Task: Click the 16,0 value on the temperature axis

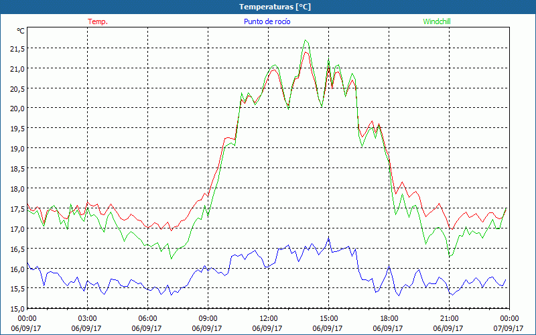Action: pyautogui.click(x=18, y=269)
